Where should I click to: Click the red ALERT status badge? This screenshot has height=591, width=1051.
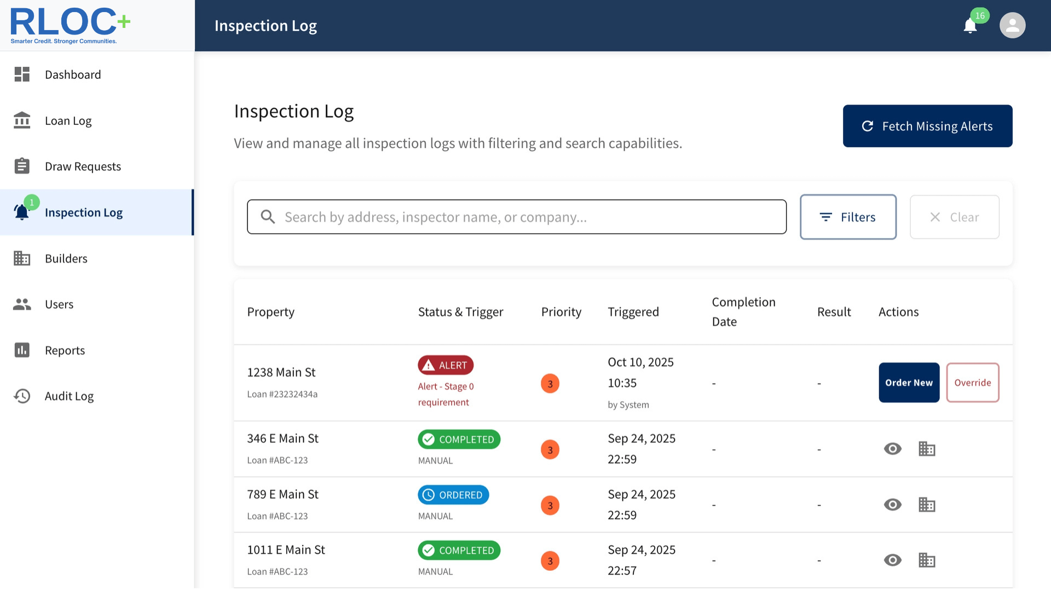coord(446,365)
